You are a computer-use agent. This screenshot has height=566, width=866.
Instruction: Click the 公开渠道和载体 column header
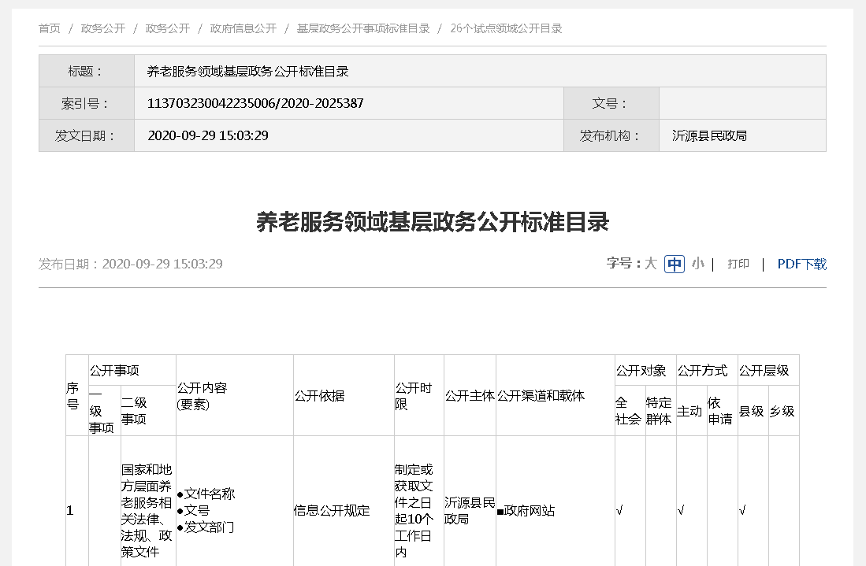(541, 395)
